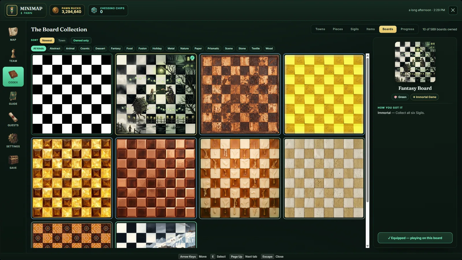Click the E Select key hint
This screenshot has height=260, width=462.
pyautogui.click(x=218, y=257)
